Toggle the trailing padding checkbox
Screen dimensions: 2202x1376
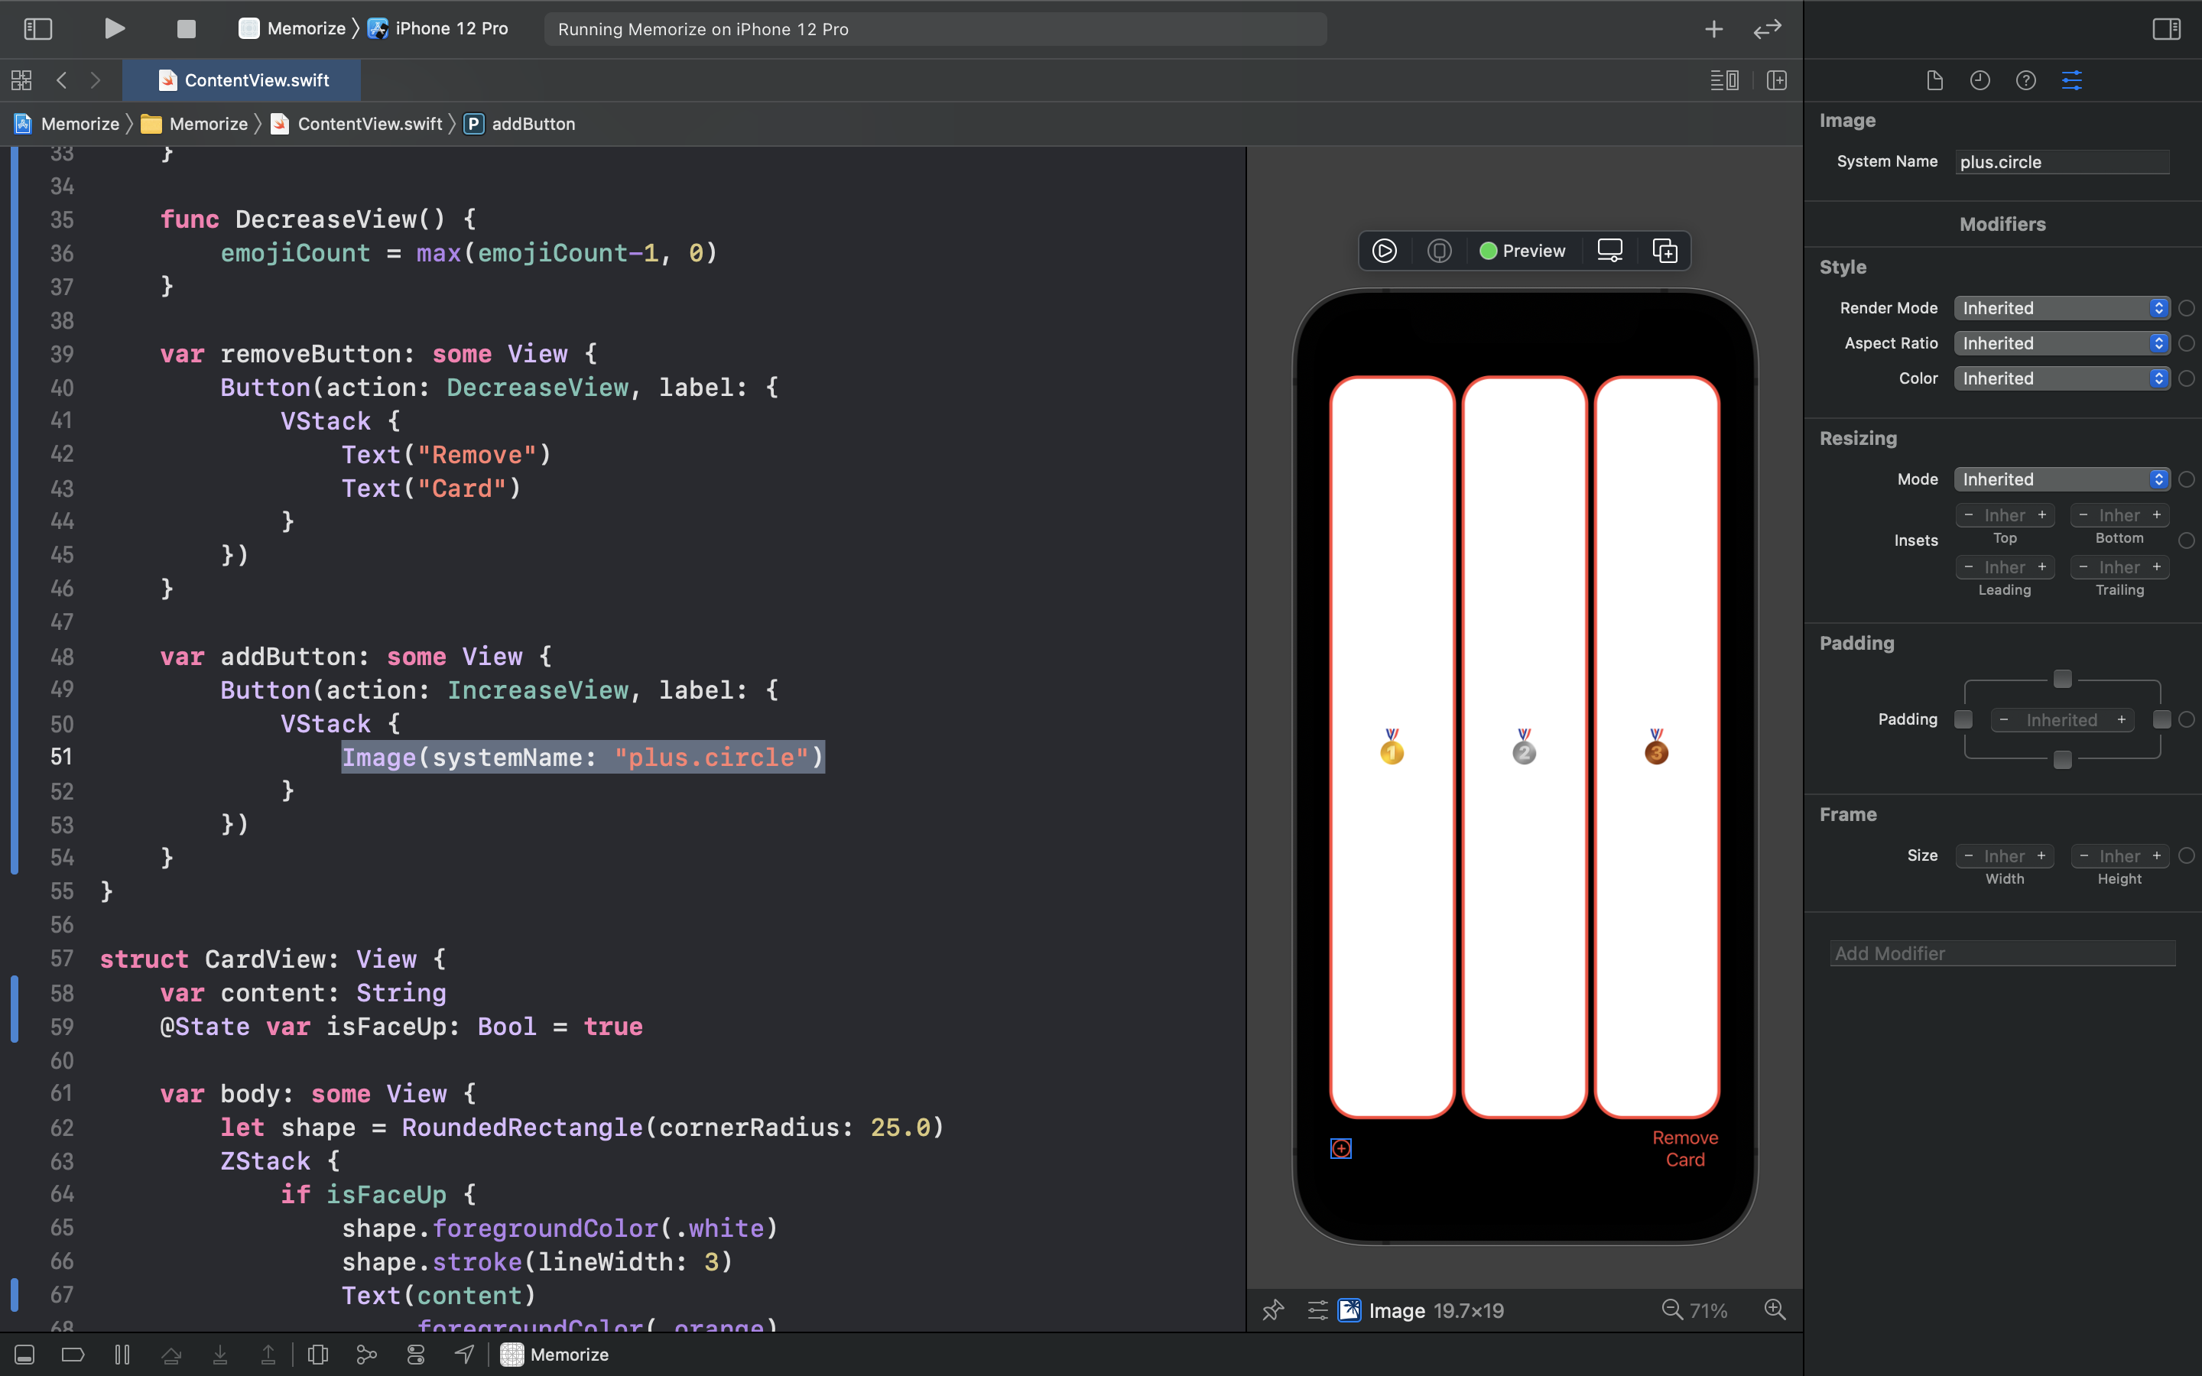pos(2161,720)
